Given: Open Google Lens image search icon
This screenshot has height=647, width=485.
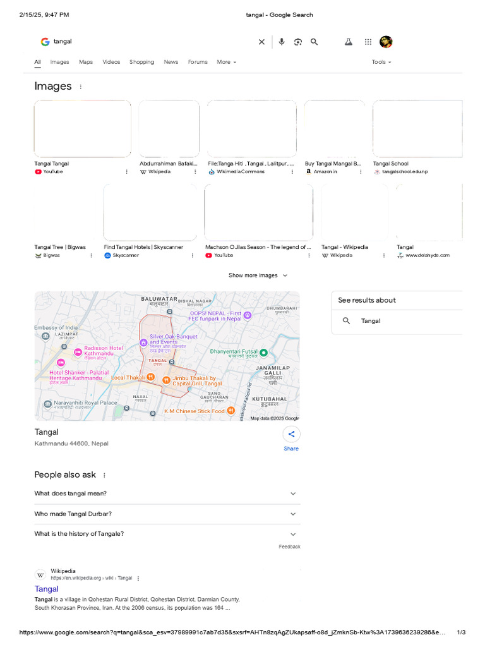Looking at the screenshot, I should pyautogui.click(x=298, y=42).
